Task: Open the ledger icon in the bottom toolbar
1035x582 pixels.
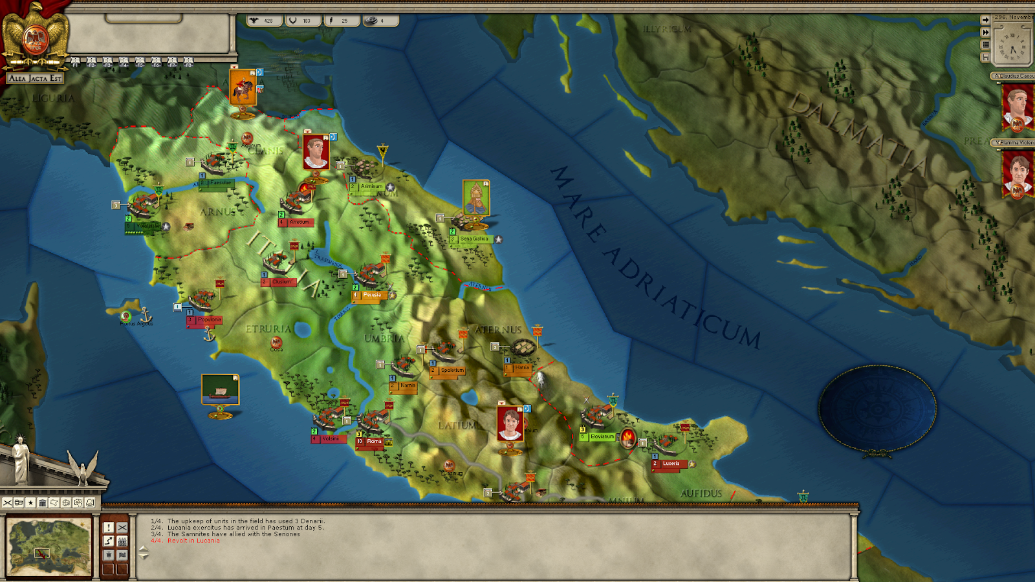Action: [x=19, y=502]
